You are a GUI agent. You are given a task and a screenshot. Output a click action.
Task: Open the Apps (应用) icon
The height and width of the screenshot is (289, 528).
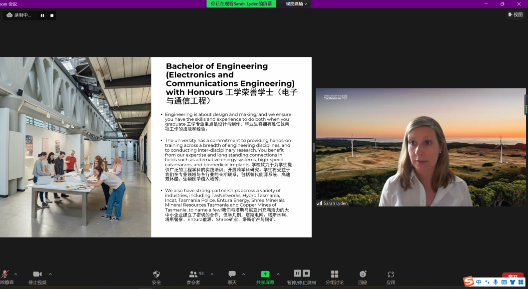(x=391, y=275)
